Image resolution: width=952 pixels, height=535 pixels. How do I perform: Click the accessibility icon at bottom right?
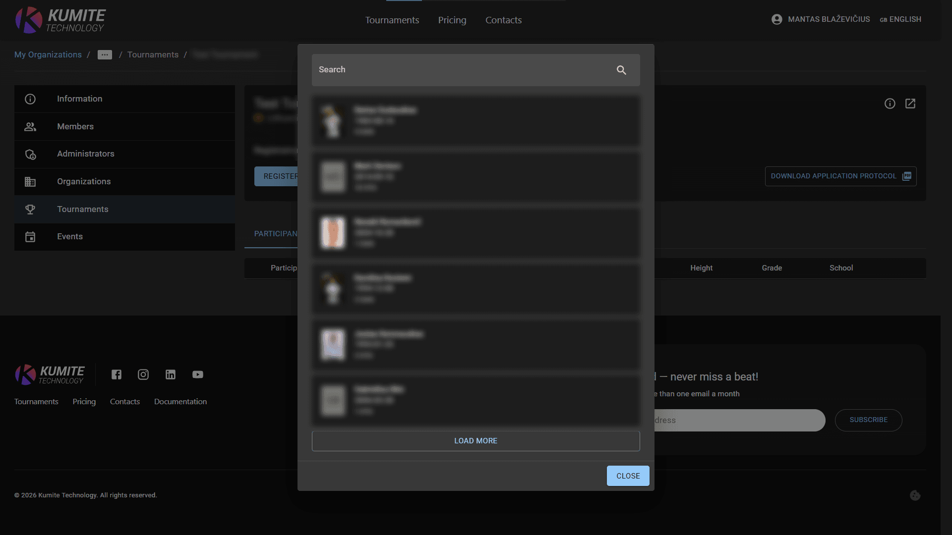915,495
